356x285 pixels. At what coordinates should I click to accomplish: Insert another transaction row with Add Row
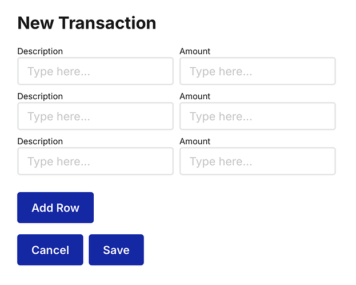point(55,207)
